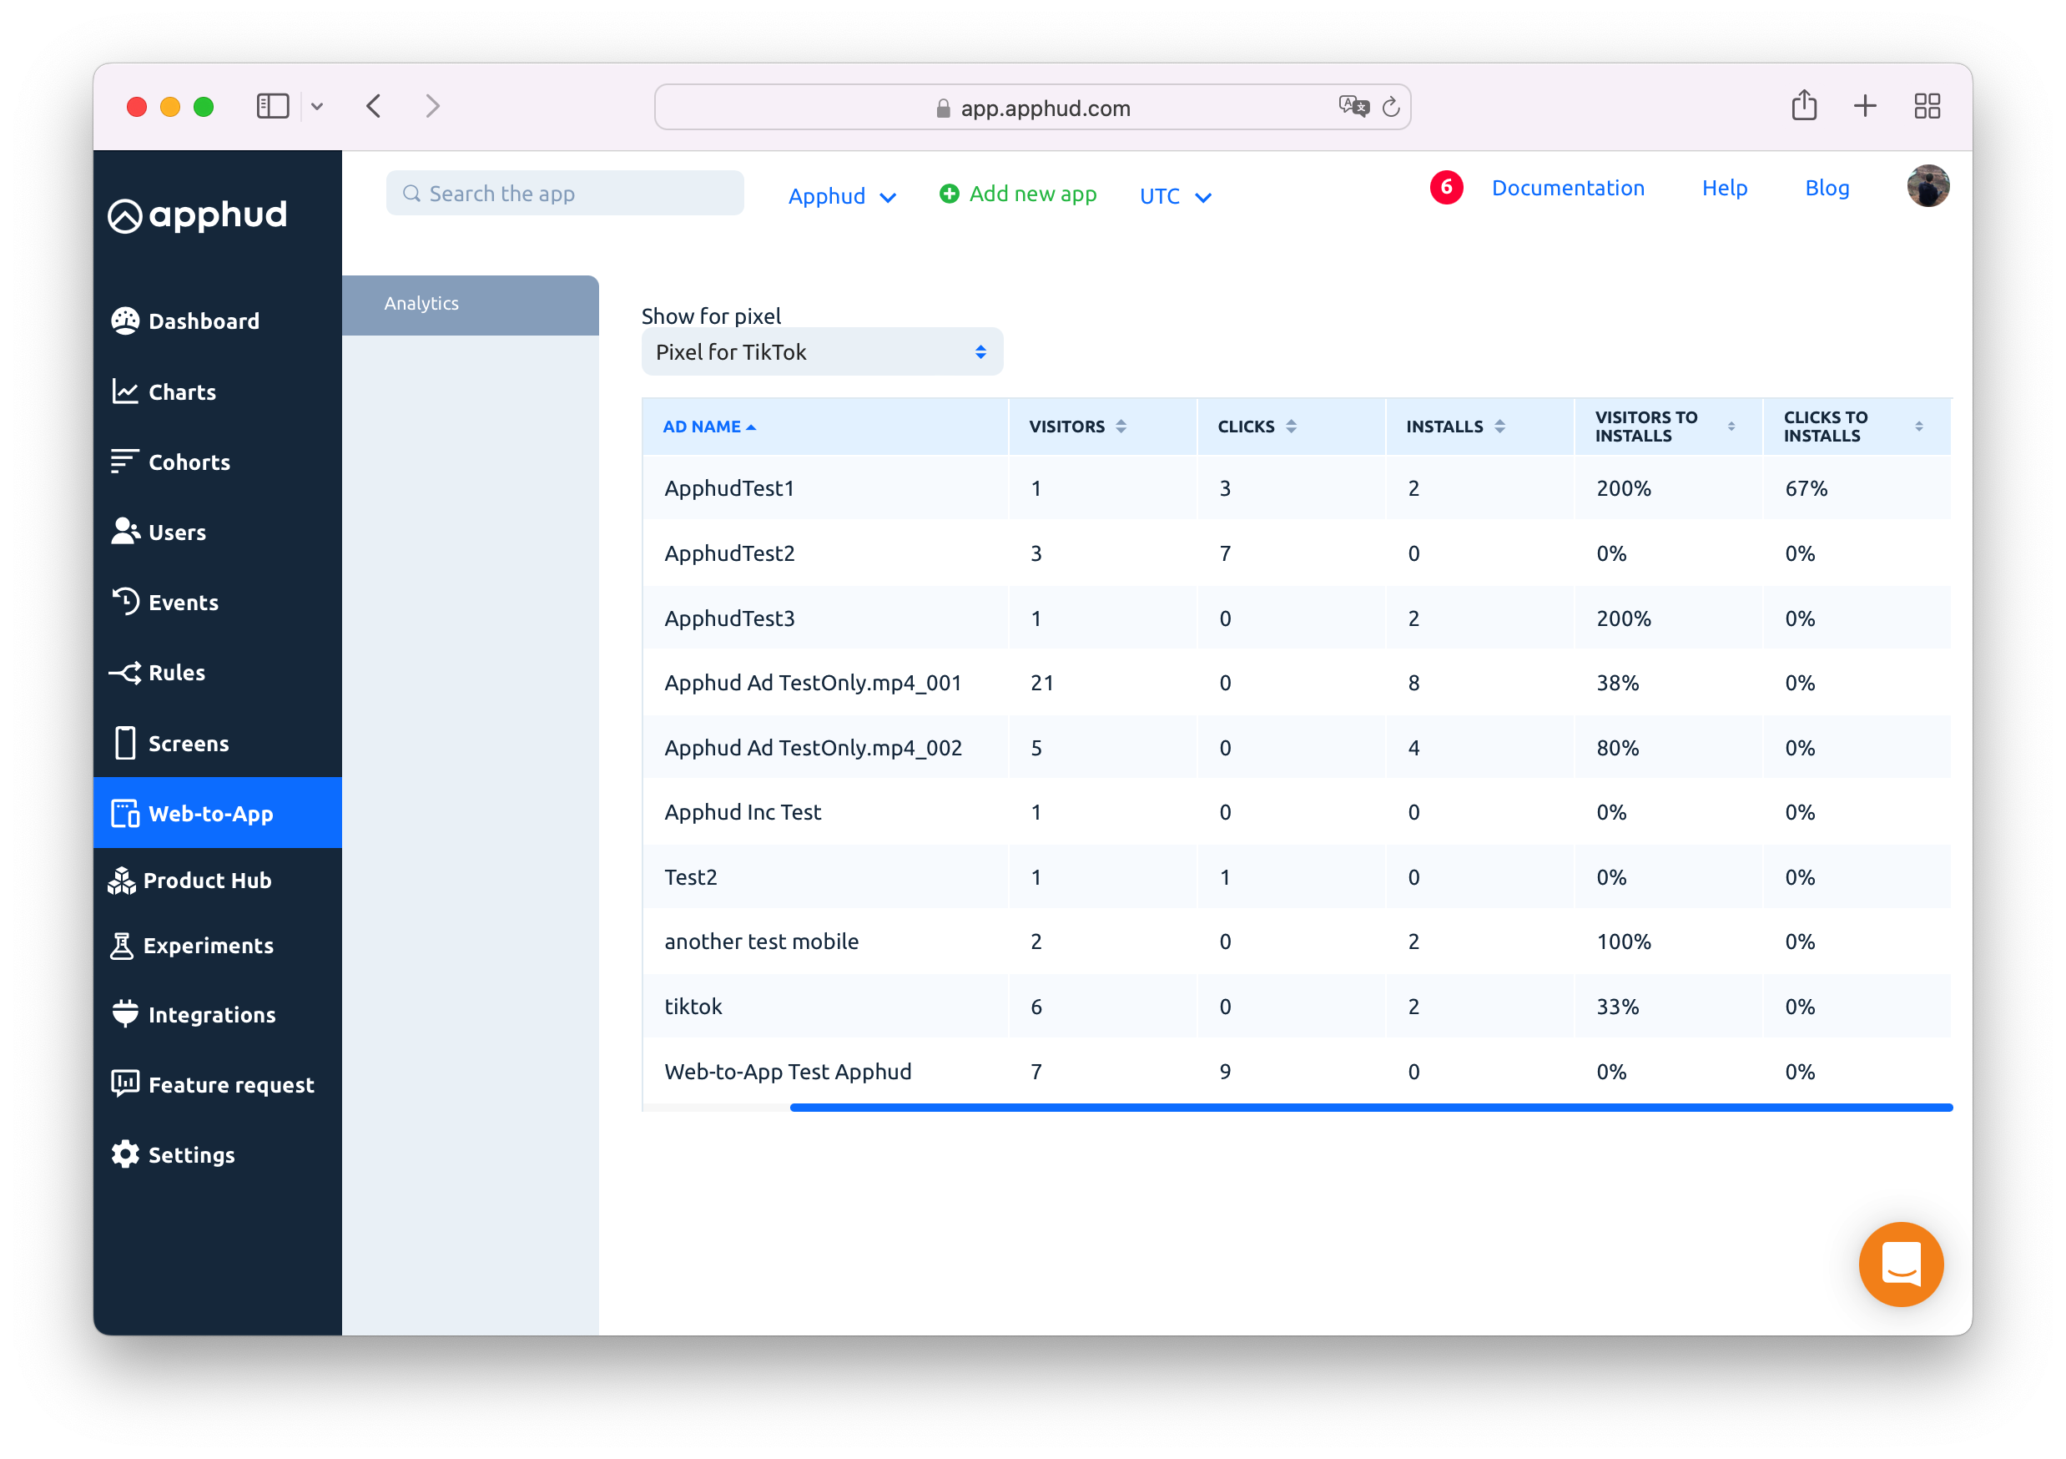Expand the Apphud app selector
This screenshot has width=2066, height=1459.
tap(841, 196)
